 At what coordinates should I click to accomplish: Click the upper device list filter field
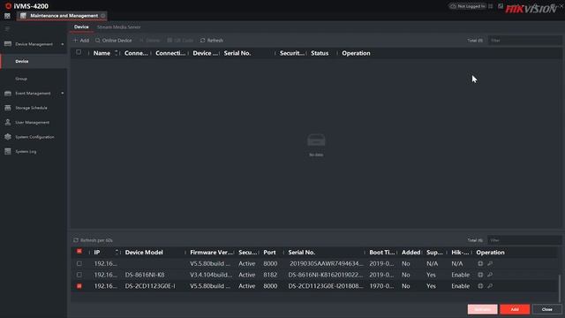point(524,41)
